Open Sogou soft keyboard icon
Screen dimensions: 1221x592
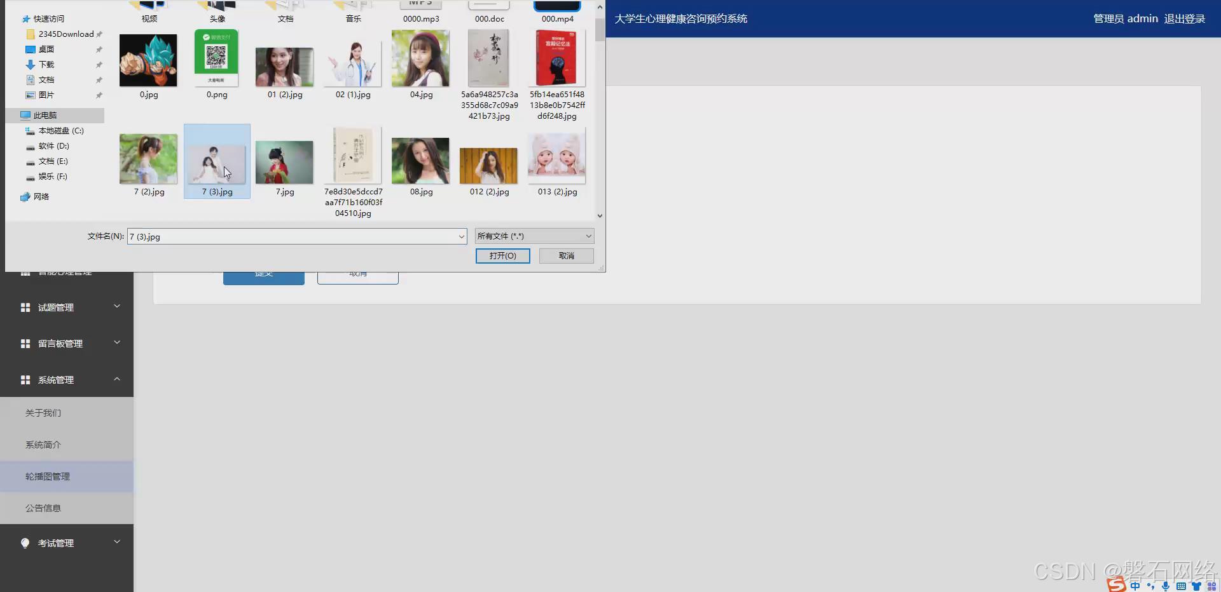[x=1181, y=586]
